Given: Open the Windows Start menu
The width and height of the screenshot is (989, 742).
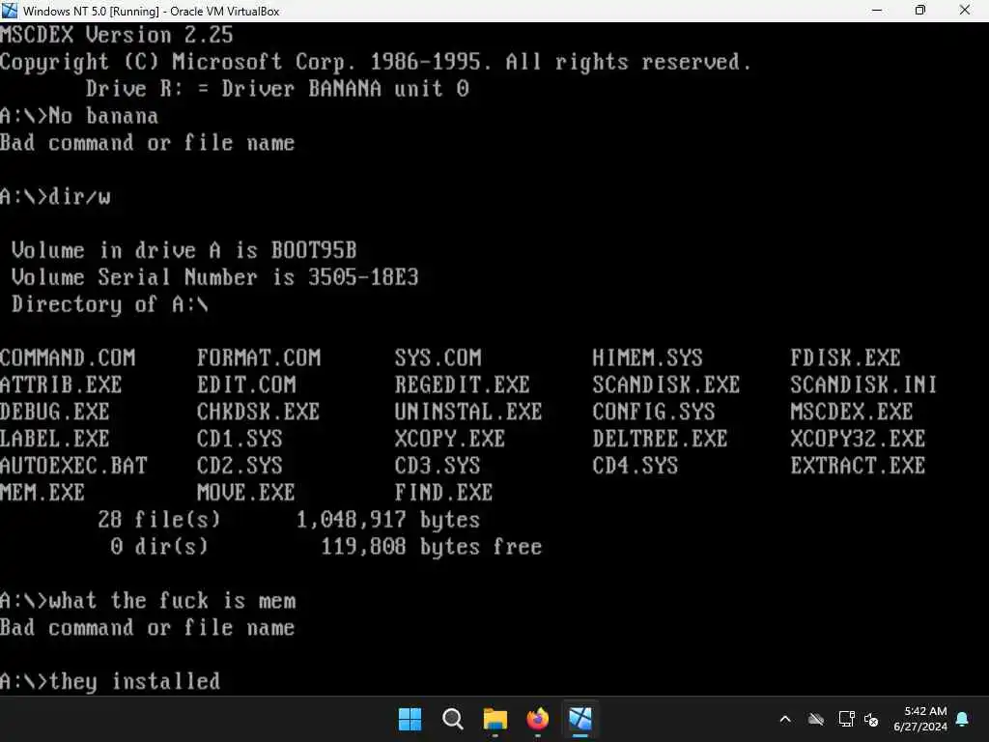Looking at the screenshot, I should (x=410, y=719).
